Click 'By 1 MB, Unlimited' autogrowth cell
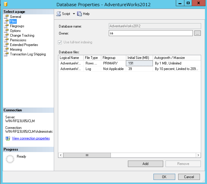 click(x=177, y=63)
